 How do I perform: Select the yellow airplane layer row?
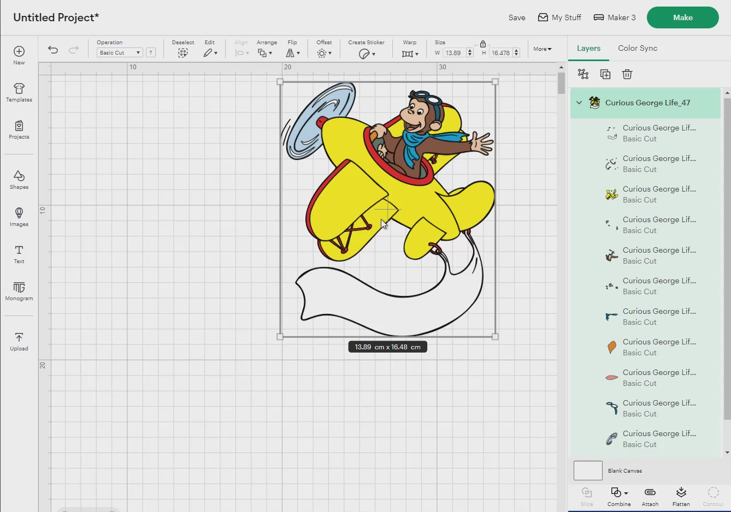(x=645, y=194)
